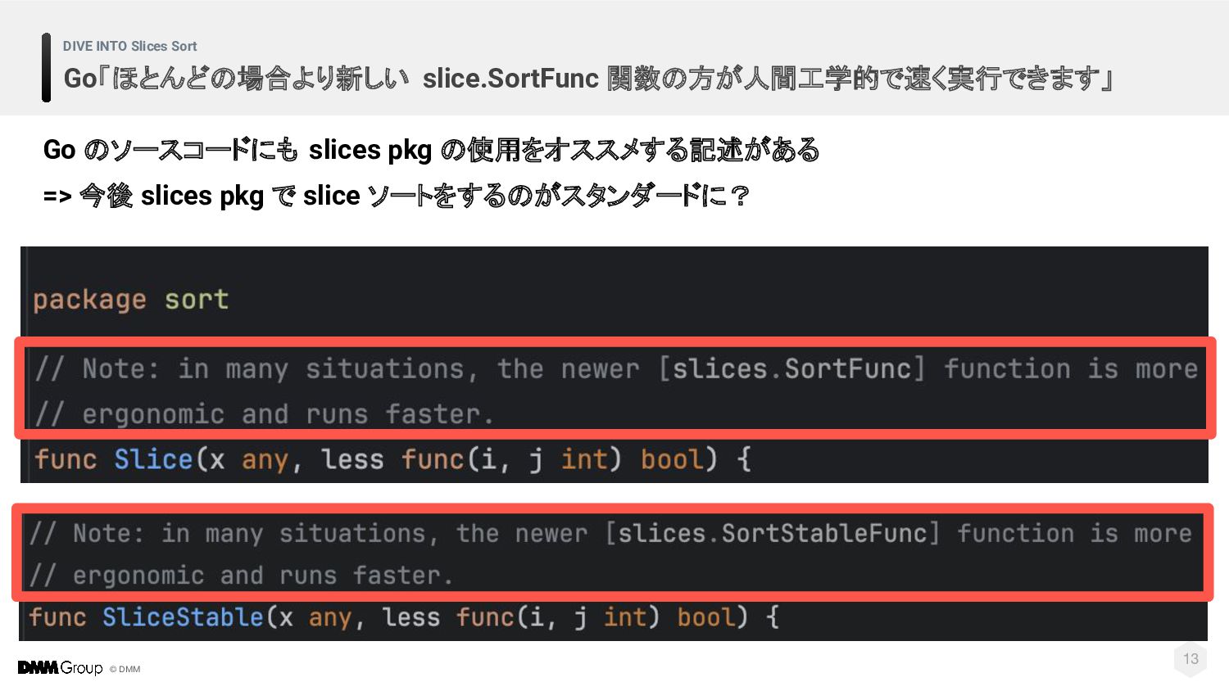Click "bool" in the func Slice signature
Screen dimensions: 1229x691
click(672, 459)
